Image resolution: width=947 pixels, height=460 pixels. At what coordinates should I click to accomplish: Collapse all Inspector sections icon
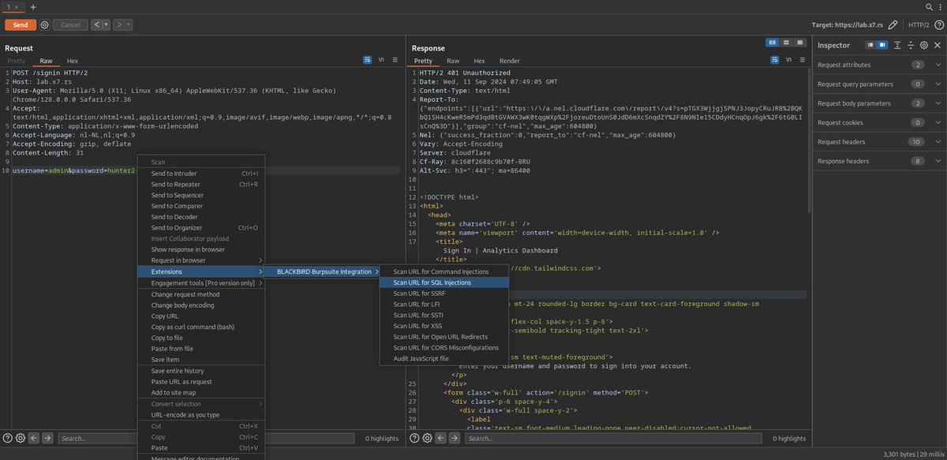[911, 45]
